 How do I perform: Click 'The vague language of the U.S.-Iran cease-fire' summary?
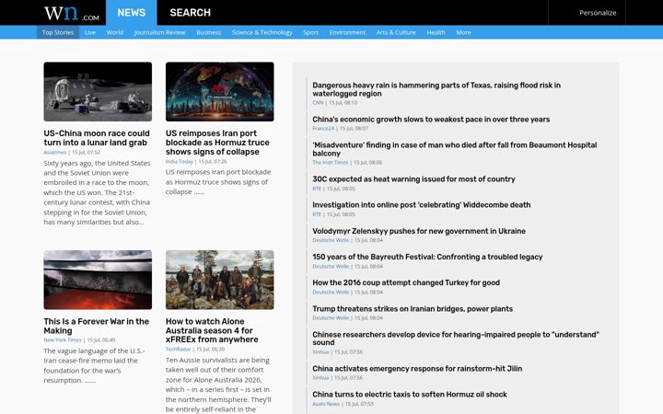coord(94,365)
